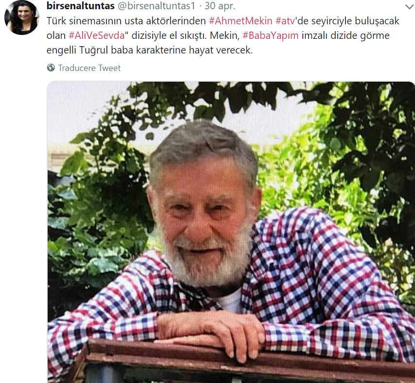The width and height of the screenshot is (415, 383).
Task: Open birsenaltuntas profile avatar picture
Action: pyautogui.click(x=22, y=17)
